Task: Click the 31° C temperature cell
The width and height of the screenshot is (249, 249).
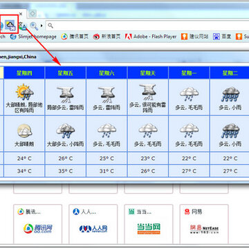Action: tap(107, 171)
